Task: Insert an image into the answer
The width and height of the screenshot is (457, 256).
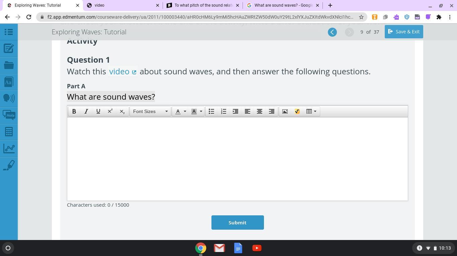Action: 285,111
